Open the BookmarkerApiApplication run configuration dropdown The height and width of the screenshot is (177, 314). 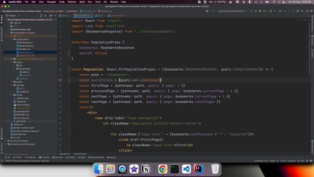[x=233, y=11]
